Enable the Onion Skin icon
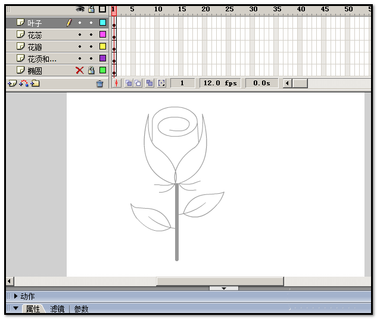377x319 pixels. (x=129, y=83)
